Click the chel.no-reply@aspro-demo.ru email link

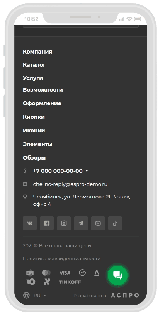[x=70, y=184]
